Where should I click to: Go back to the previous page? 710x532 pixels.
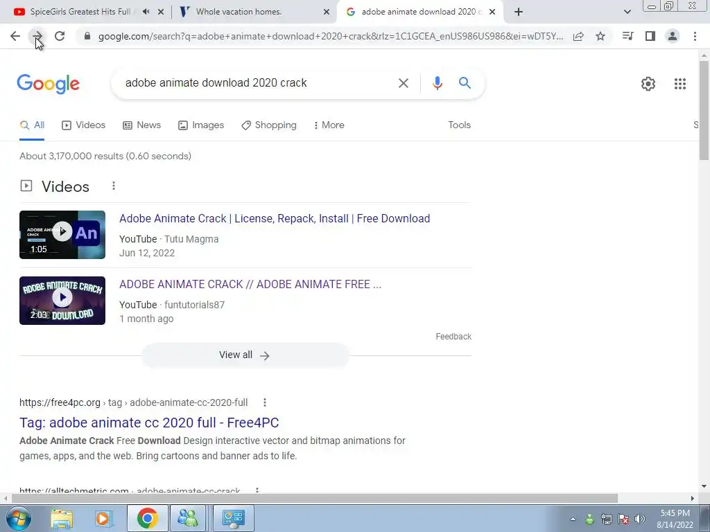pyautogui.click(x=15, y=36)
